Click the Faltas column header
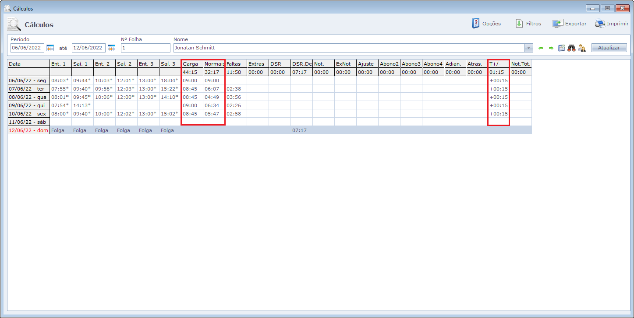The width and height of the screenshot is (634, 318). tap(236, 64)
